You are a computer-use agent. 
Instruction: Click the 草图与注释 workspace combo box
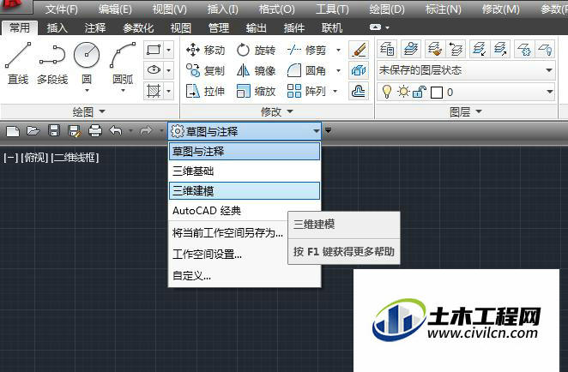pos(245,131)
